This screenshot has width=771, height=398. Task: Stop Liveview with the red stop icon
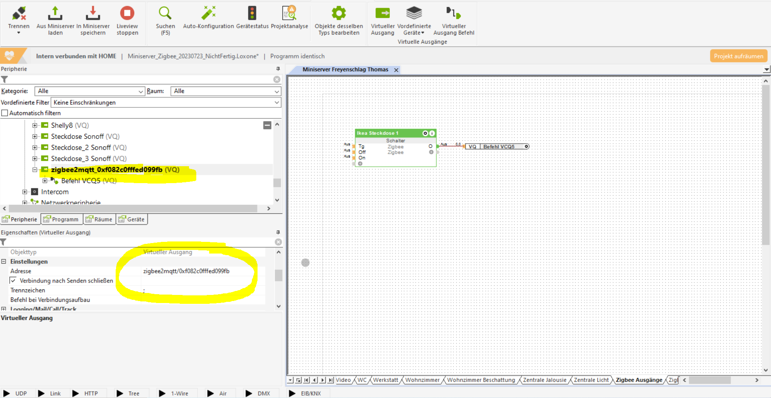(127, 14)
